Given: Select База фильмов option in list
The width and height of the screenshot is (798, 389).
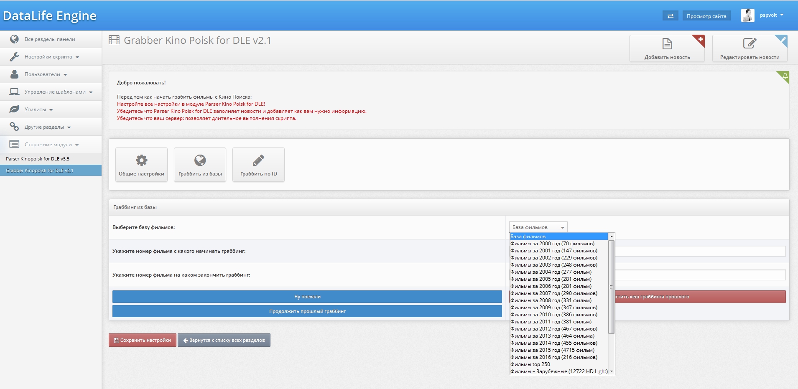Looking at the screenshot, I should point(559,236).
